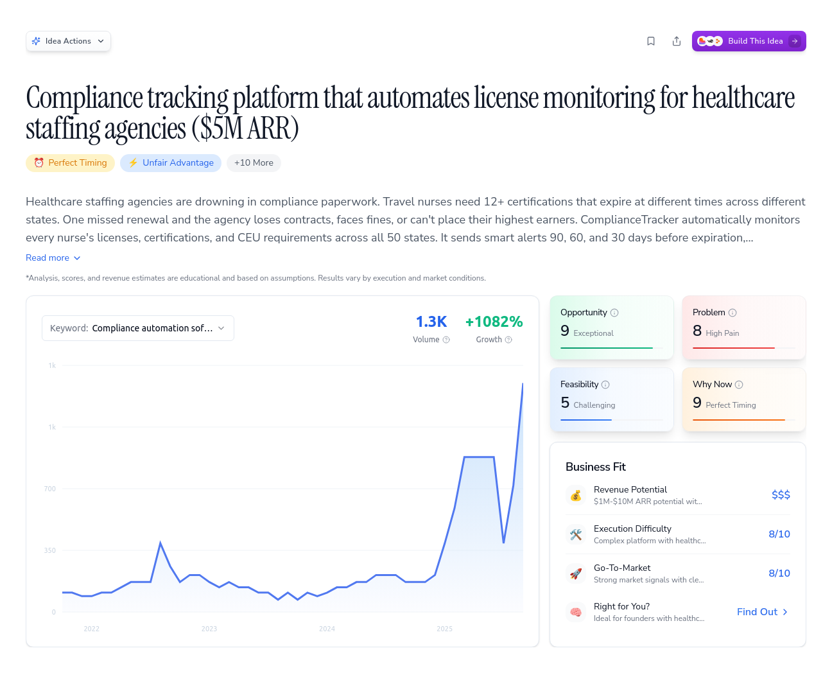This screenshot has height=673, width=832.
Task: Show more tags via +10 More
Action: pos(254,163)
